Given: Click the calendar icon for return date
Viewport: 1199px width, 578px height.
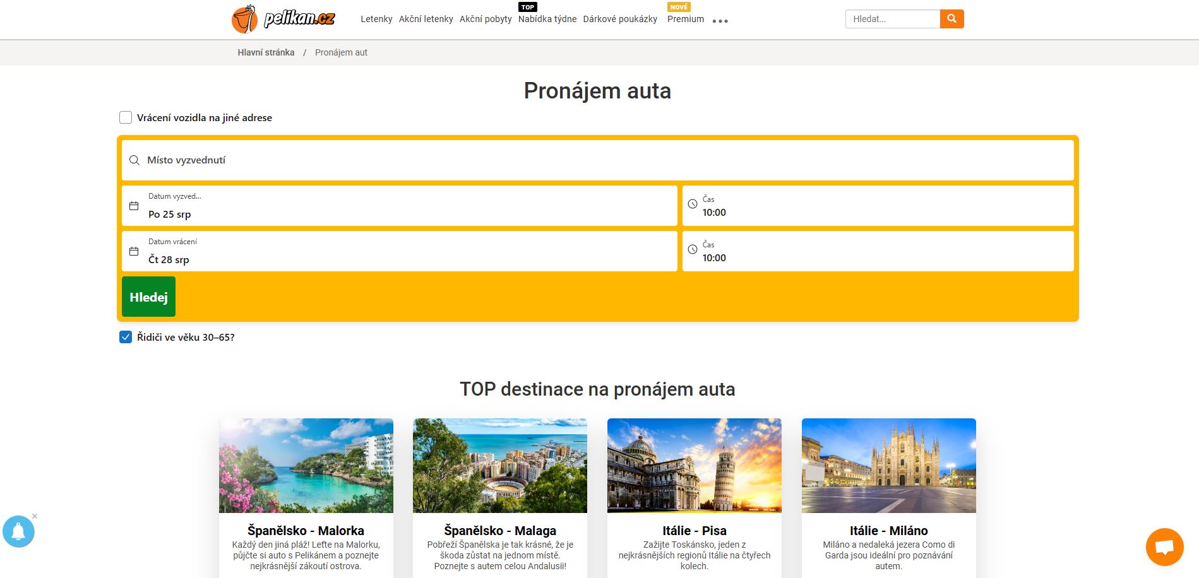Looking at the screenshot, I should coord(134,251).
